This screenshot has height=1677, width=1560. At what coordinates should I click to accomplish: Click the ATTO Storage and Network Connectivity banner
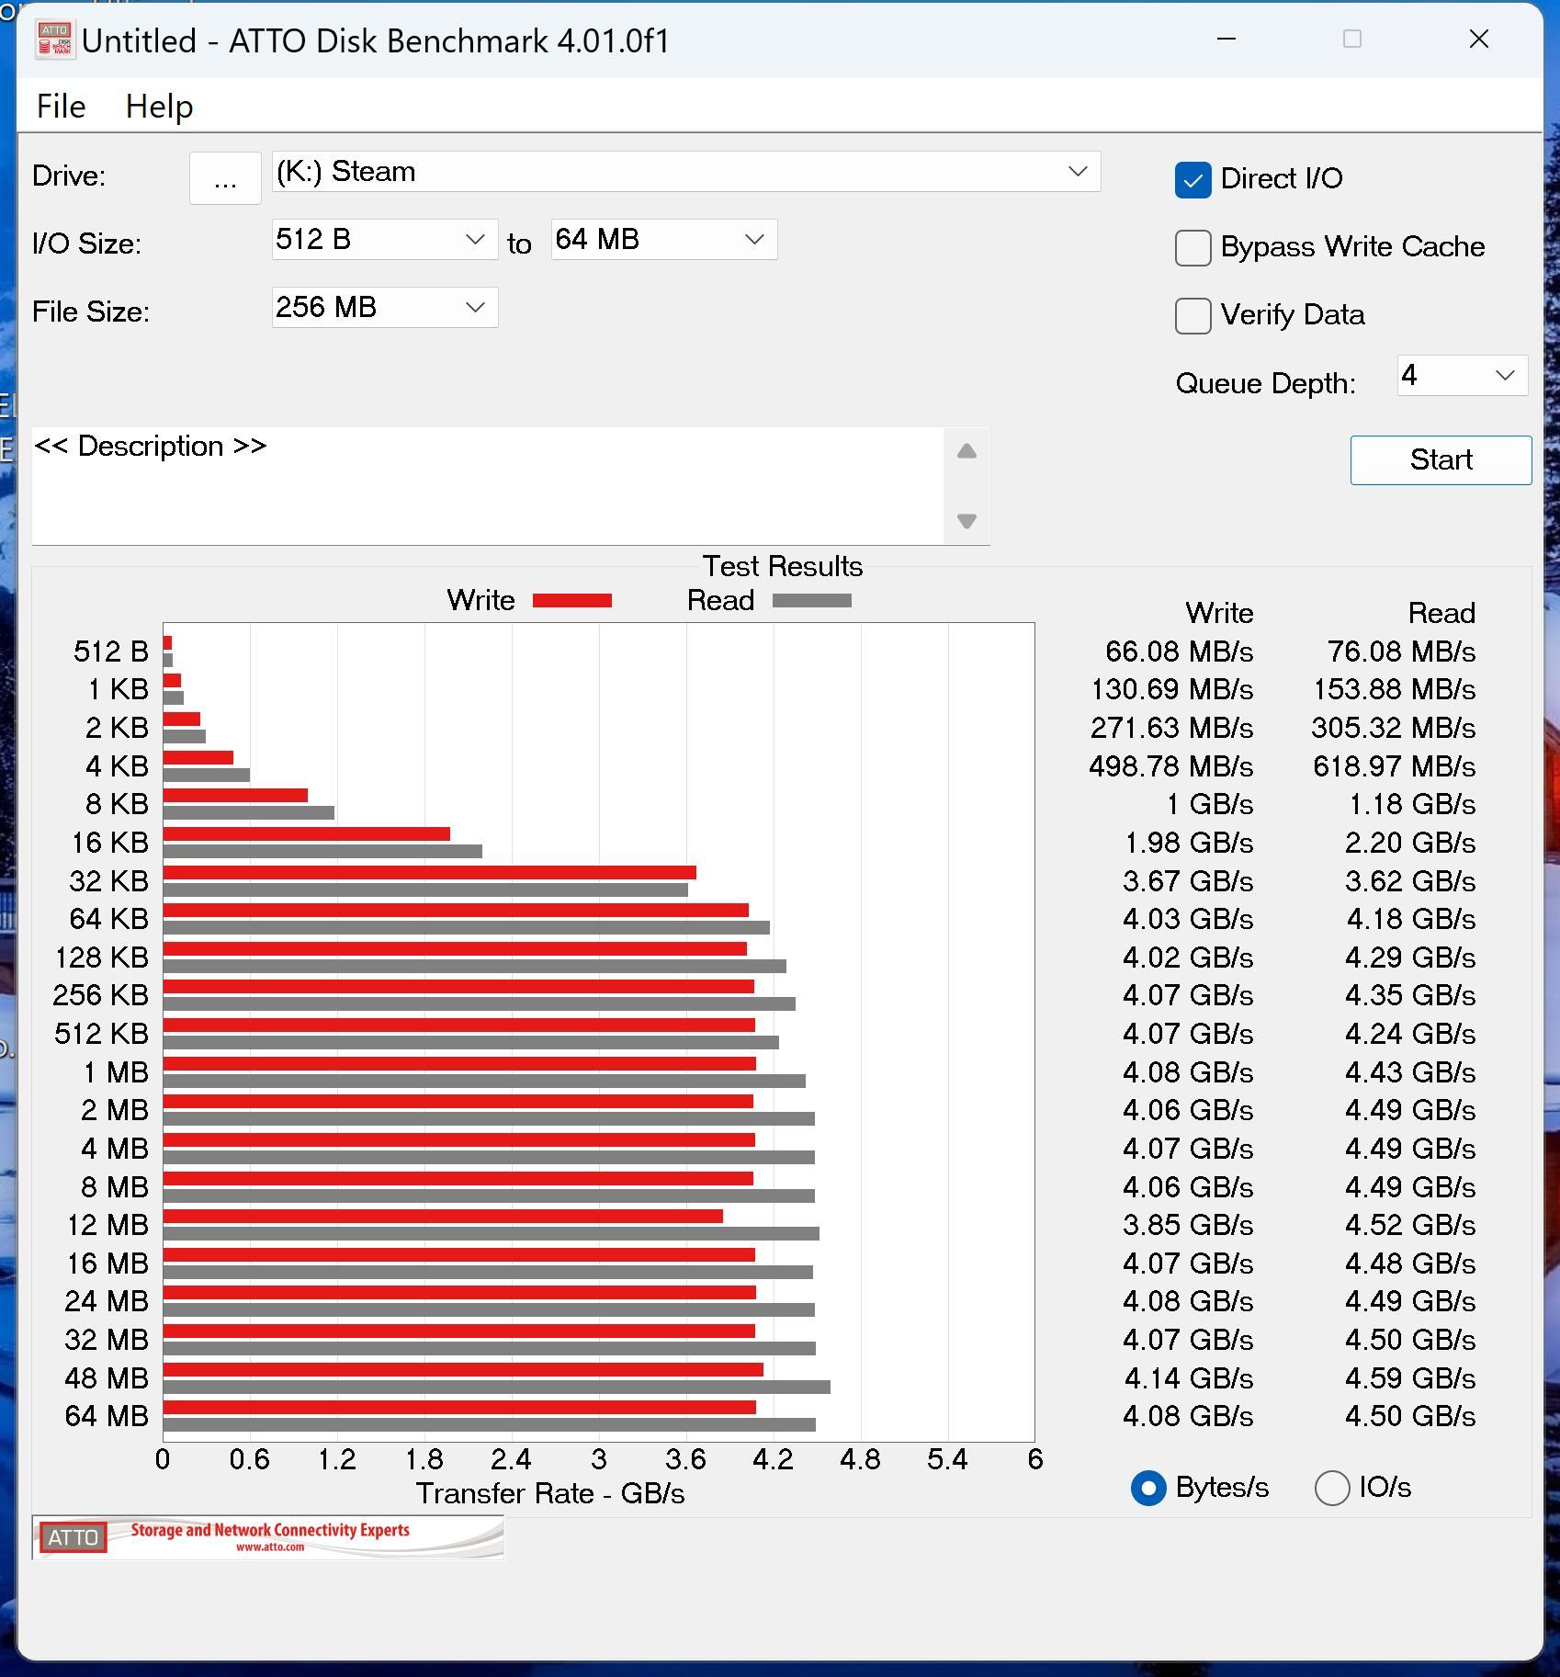point(267,1537)
